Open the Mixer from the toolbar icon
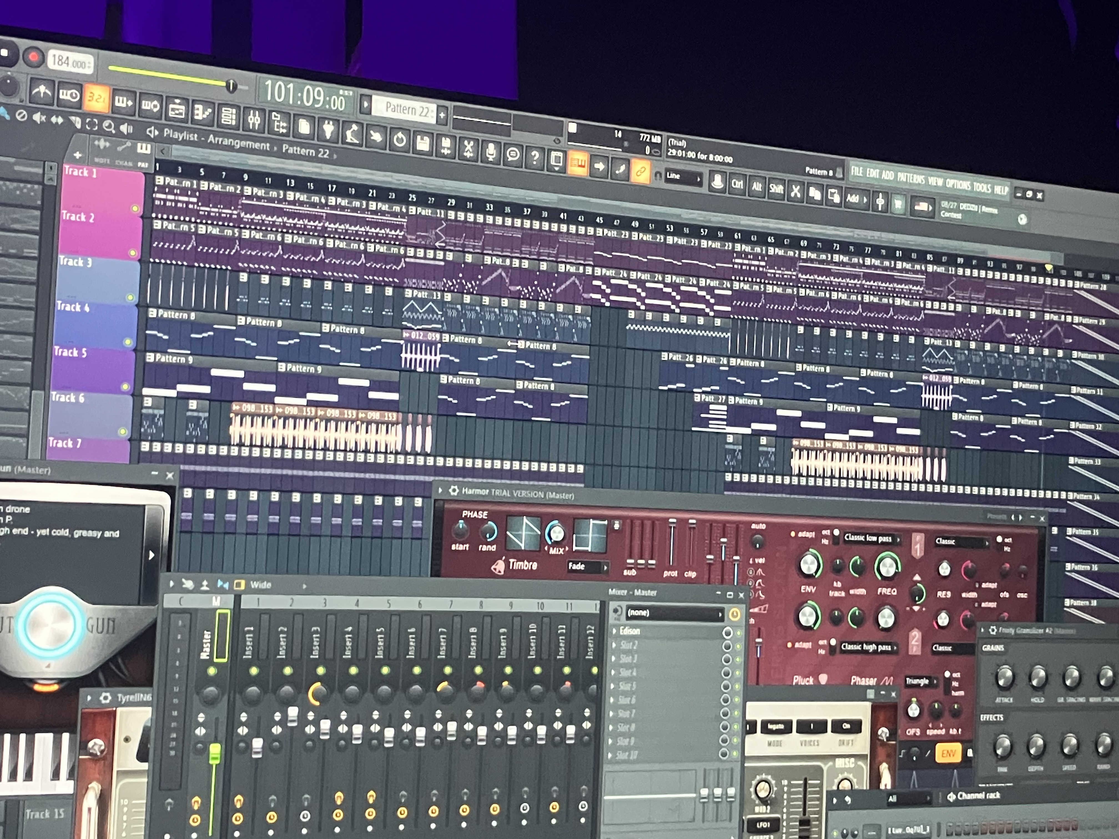 click(254, 120)
